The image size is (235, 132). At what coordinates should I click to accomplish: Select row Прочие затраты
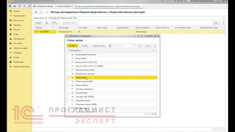(112, 85)
